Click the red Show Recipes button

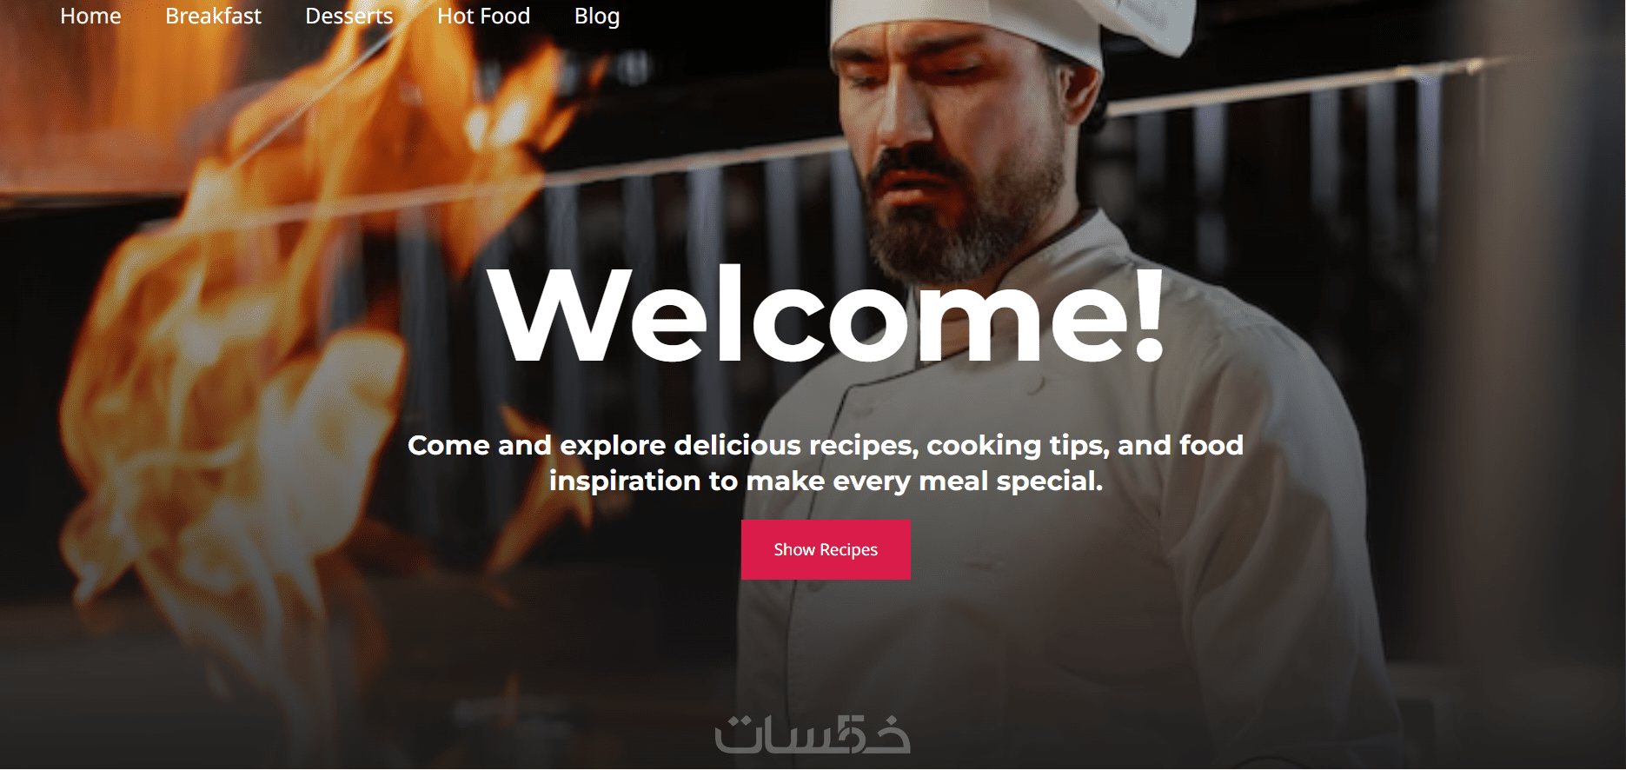(826, 549)
